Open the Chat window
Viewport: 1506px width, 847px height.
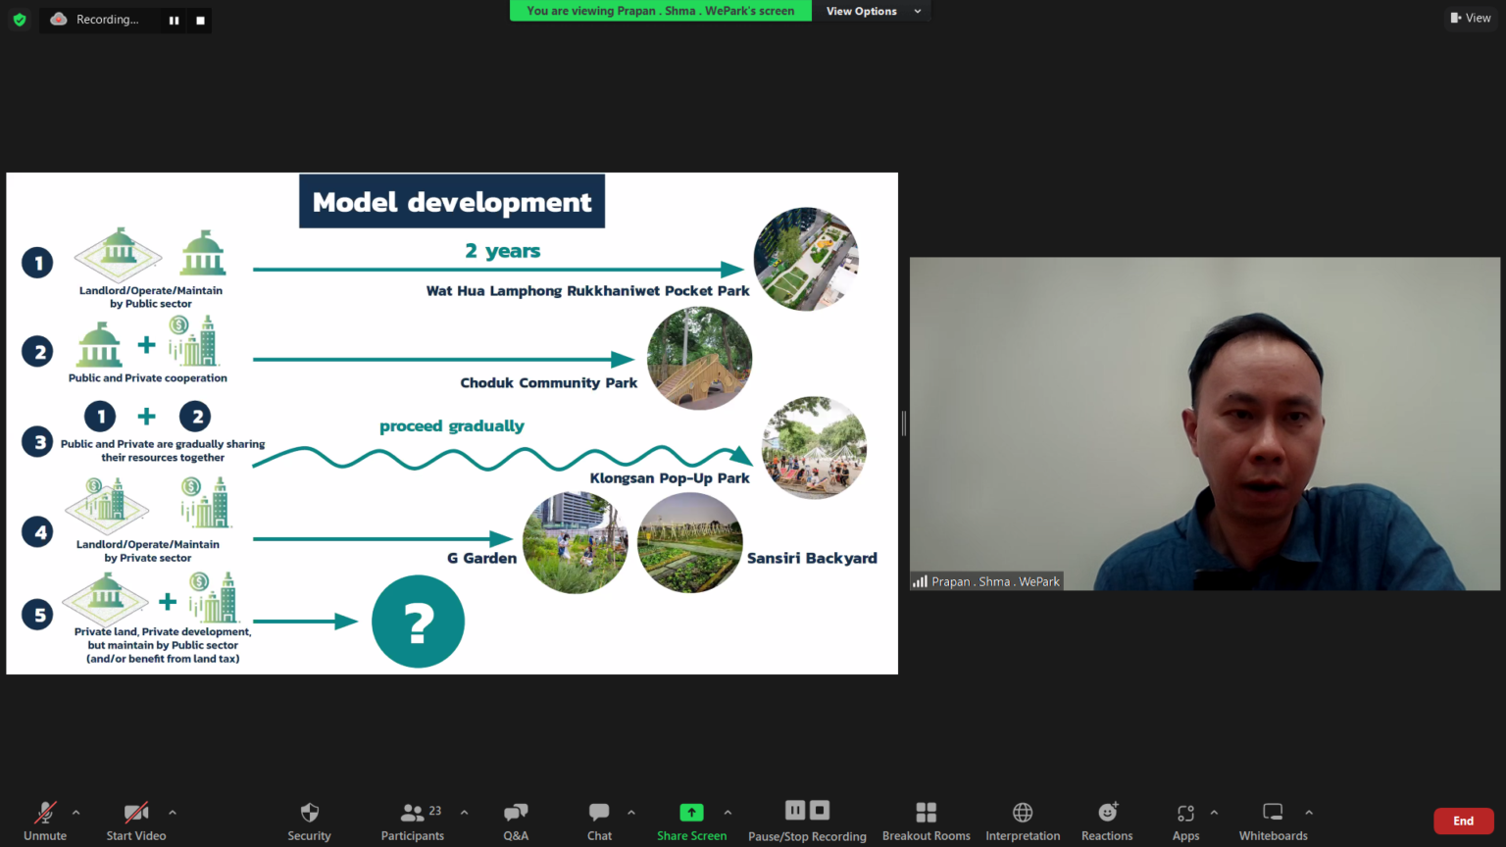599,820
